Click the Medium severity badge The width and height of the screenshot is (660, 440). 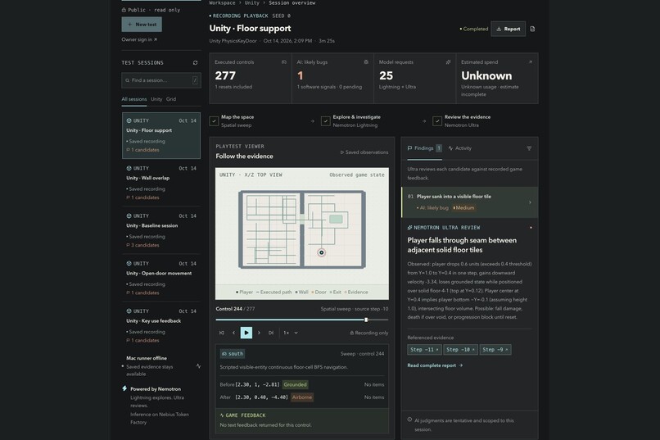[x=463, y=207]
